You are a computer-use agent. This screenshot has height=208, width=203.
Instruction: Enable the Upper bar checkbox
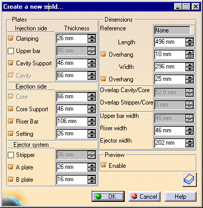(x=11, y=51)
